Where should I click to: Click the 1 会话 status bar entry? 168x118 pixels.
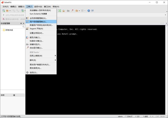point(145,116)
